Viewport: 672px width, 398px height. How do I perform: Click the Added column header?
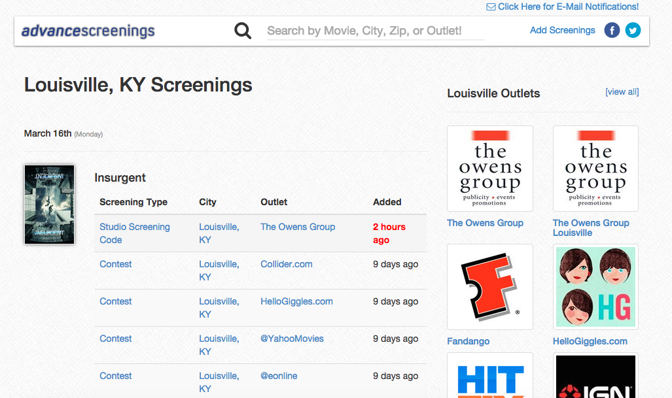pos(387,202)
